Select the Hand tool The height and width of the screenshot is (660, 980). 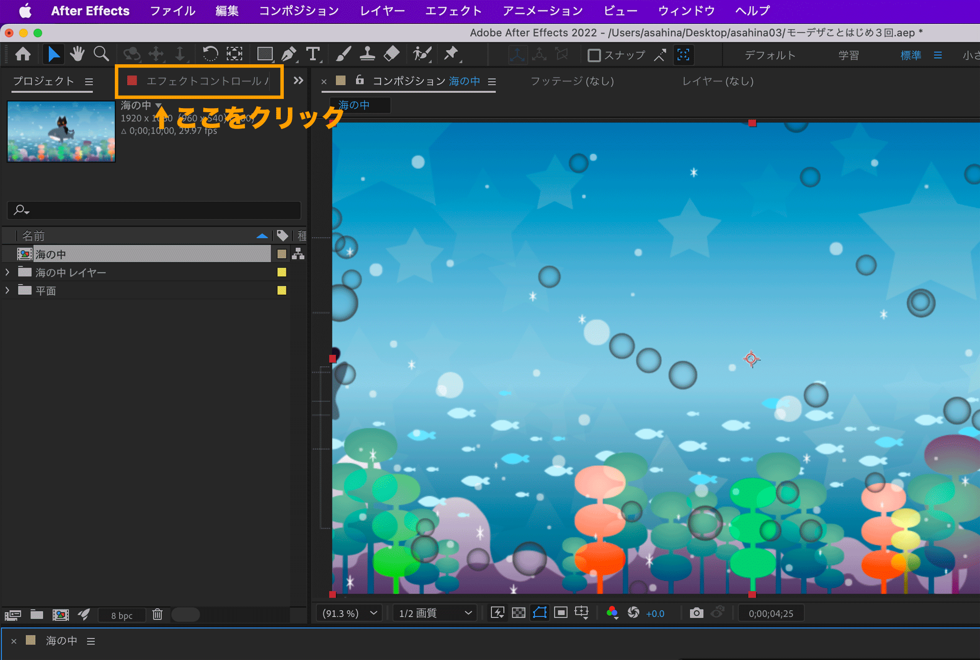[77, 54]
